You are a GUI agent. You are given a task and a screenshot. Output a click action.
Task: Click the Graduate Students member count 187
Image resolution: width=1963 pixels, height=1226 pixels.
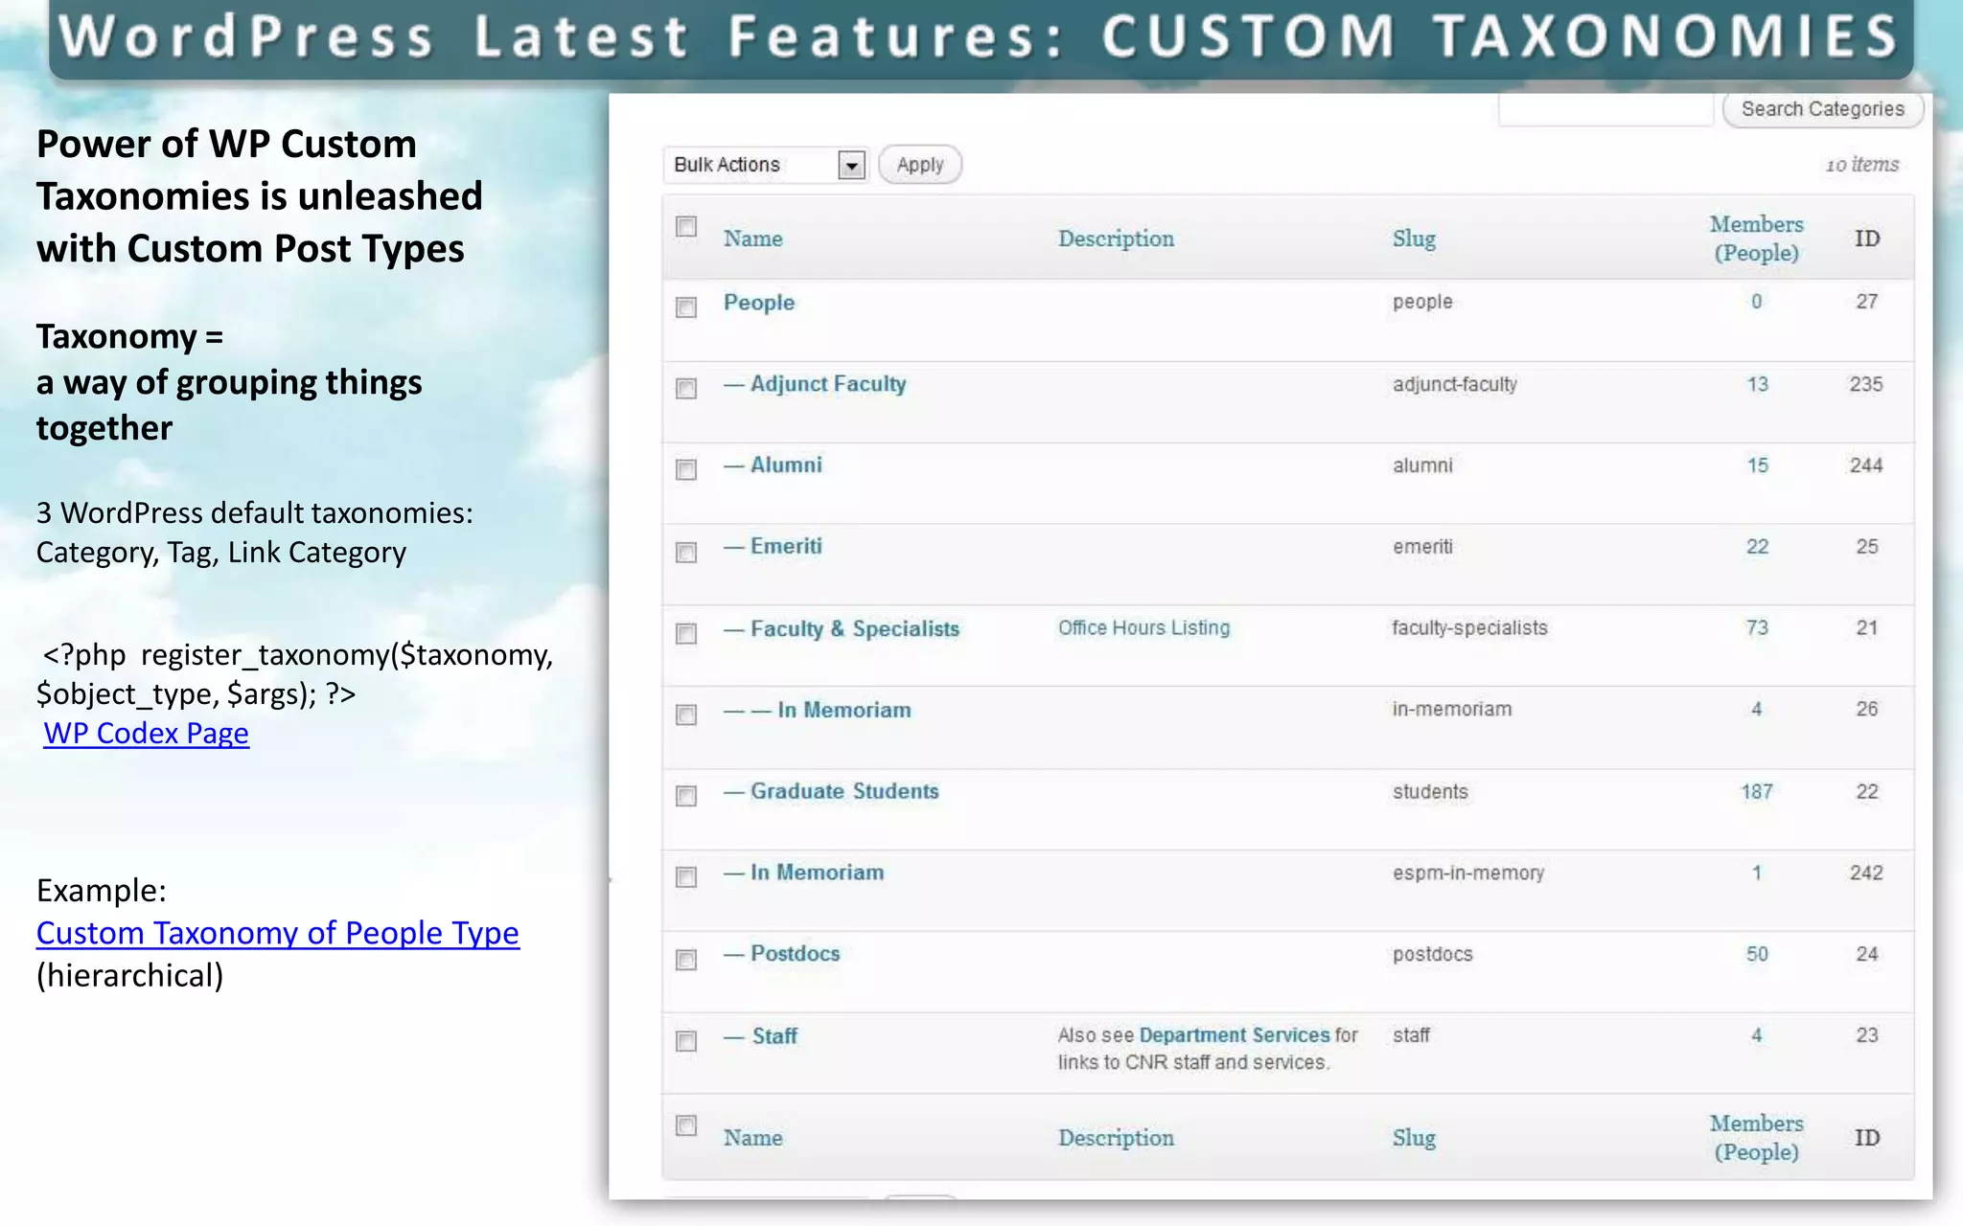pyautogui.click(x=1756, y=792)
